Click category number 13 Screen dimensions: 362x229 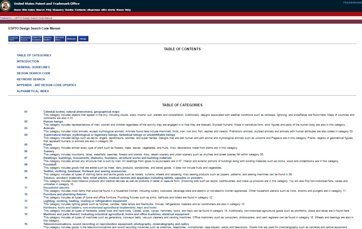coord(26,201)
